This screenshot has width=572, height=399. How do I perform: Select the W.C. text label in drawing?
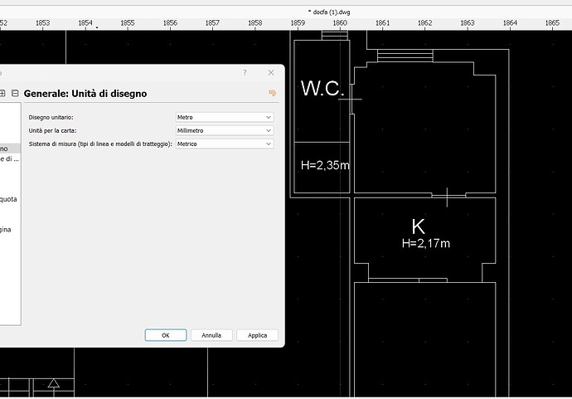tap(322, 88)
